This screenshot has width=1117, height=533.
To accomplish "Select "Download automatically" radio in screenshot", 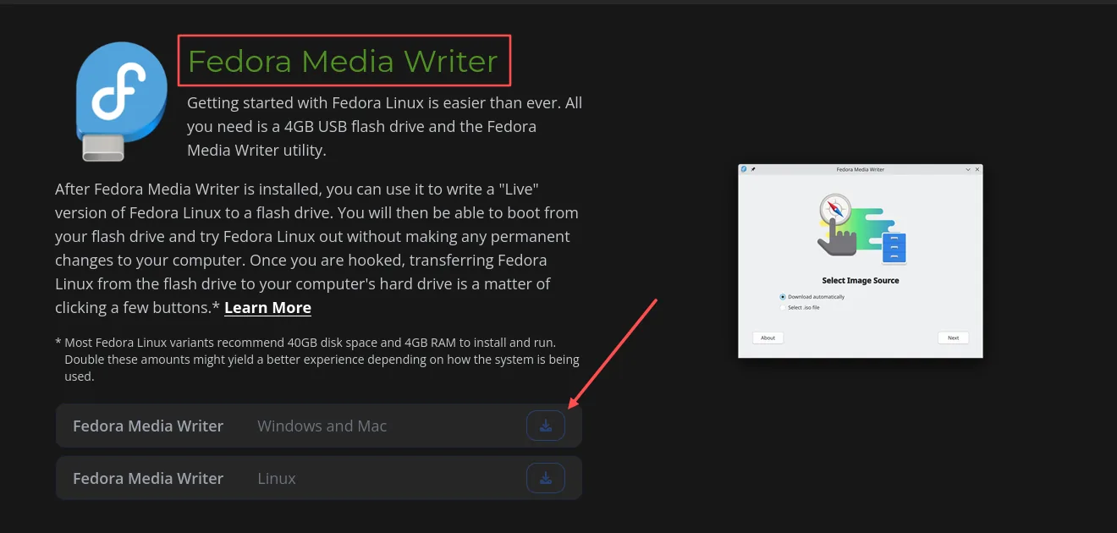I will click(x=783, y=297).
